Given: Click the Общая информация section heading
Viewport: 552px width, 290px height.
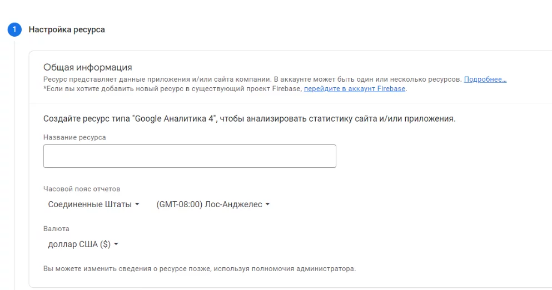Looking at the screenshot, I should pyautogui.click(x=88, y=67).
